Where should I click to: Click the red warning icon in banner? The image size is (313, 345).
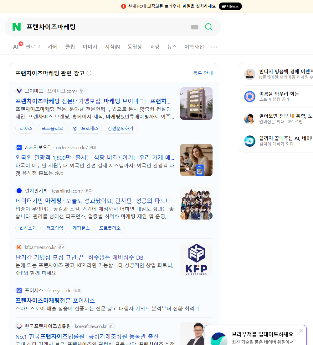click(x=123, y=6)
